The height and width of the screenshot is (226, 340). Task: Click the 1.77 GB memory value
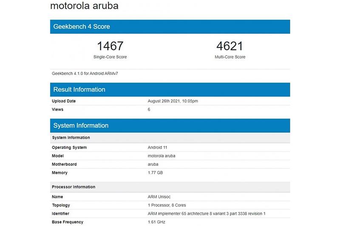pyautogui.click(x=155, y=173)
